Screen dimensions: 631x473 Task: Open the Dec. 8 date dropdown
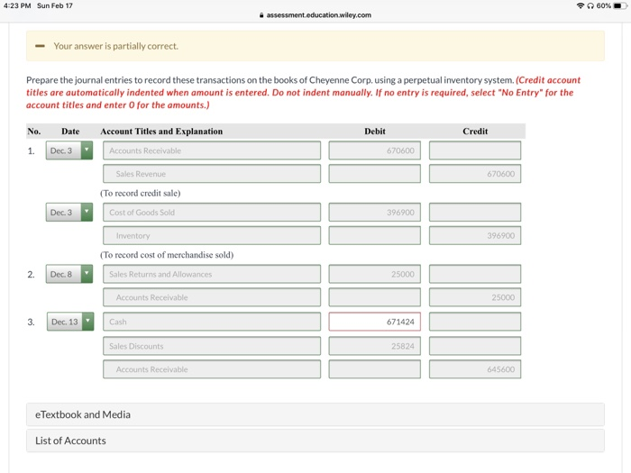(x=69, y=274)
